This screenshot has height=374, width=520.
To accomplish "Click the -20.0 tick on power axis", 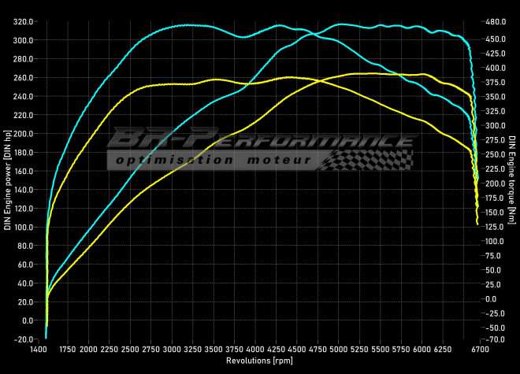I will tap(24, 339).
